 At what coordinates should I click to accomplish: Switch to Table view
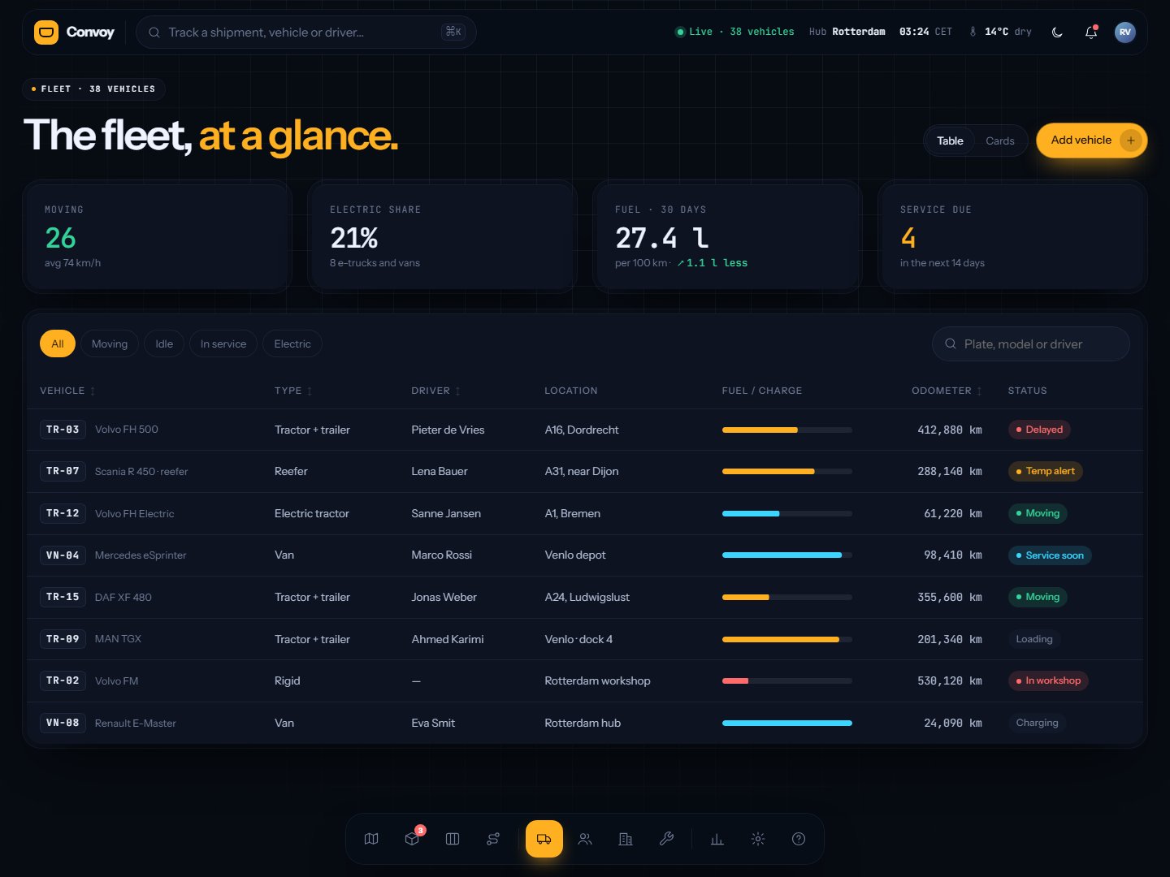pos(950,140)
